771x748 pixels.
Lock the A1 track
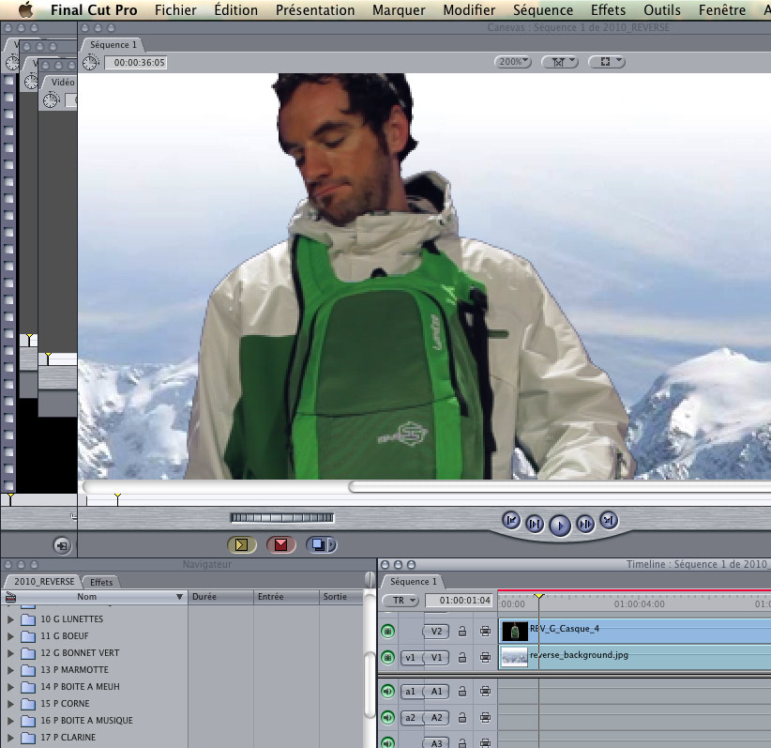point(462,692)
